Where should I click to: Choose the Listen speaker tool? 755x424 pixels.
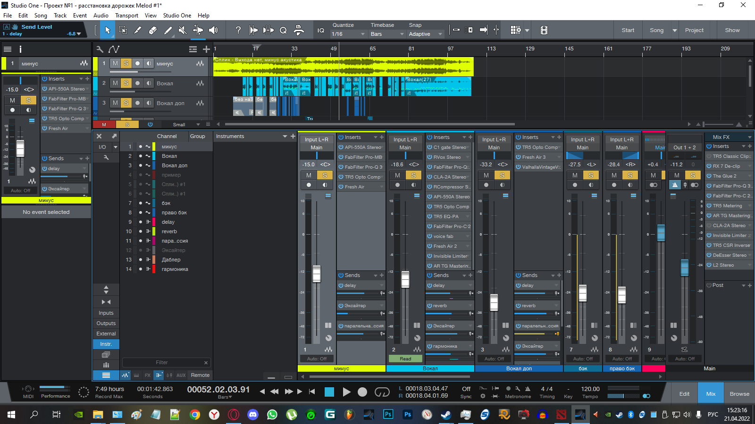(x=213, y=30)
